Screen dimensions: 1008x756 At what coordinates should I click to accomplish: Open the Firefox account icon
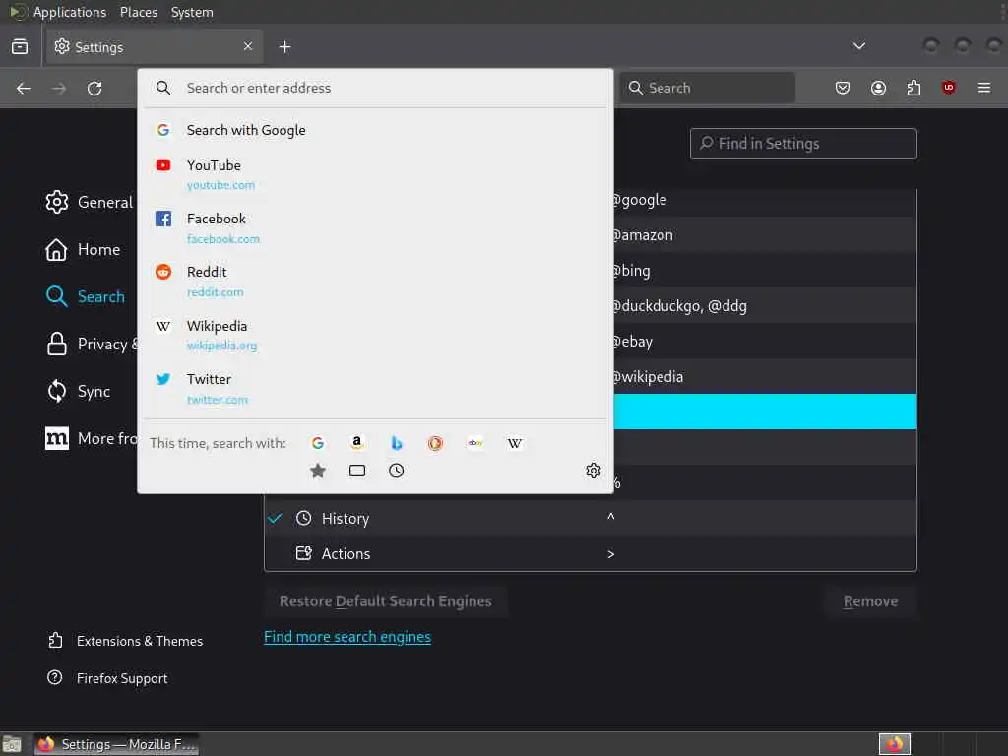coord(878,88)
